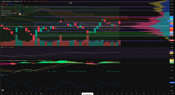Click the Oct label on the time axis
Screen dimensions: 175x95
[x=144, y=93]
